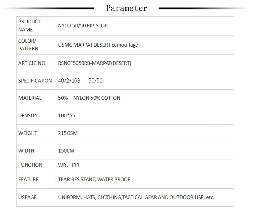This screenshot has height=211, width=253.
Task: Click the 215GSM weight value
Action: (x=68, y=133)
